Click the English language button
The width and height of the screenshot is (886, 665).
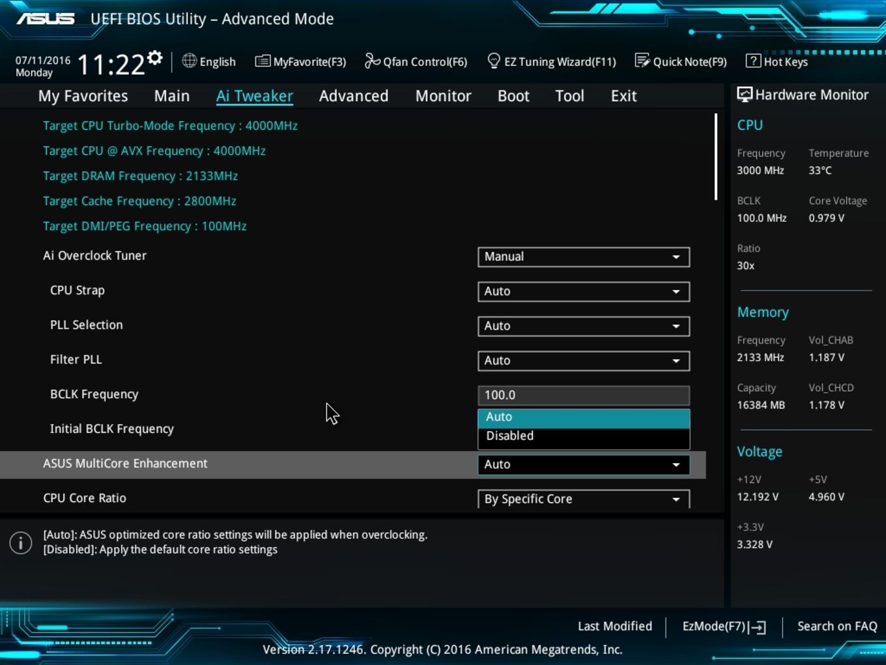(x=209, y=61)
